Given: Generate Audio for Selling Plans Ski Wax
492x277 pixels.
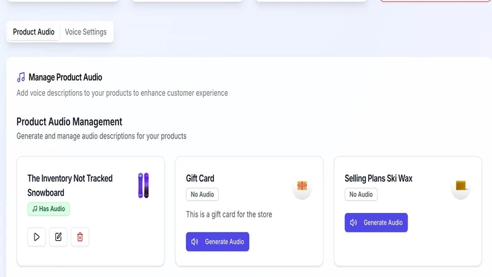Looking at the screenshot, I should tap(376, 222).
